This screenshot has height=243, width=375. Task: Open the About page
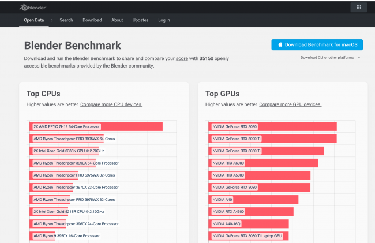(x=117, y=20)
